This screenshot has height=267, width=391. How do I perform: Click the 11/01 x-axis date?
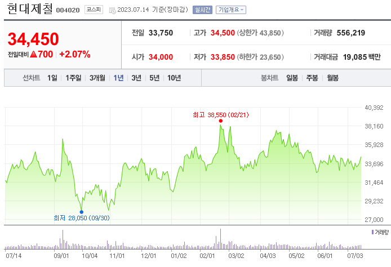(x=117, y=256)
